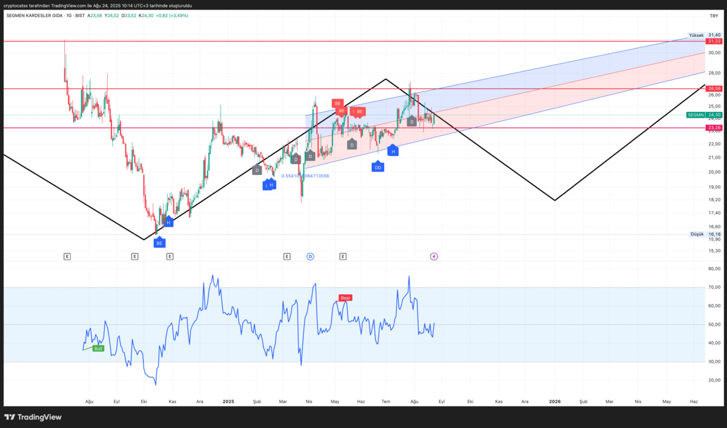Click the 2026 label on time axis
The width and height of the screenshot is (727, 428).
[x=554, y=401]
